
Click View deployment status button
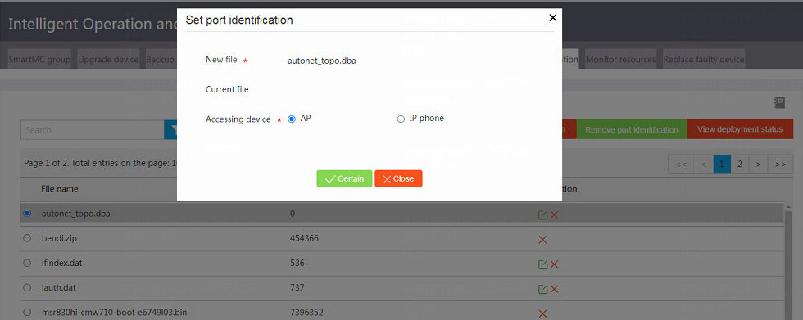tap(739, 129)
